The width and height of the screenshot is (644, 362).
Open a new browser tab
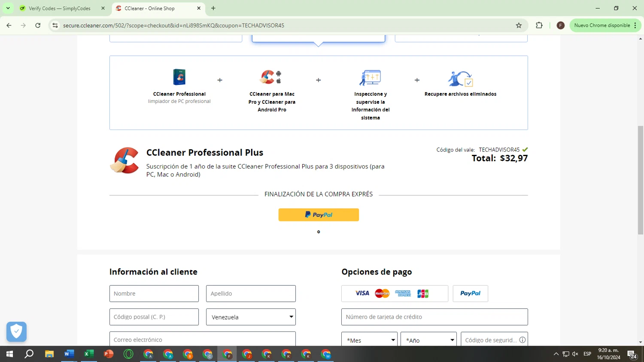[x=213, y=8]
